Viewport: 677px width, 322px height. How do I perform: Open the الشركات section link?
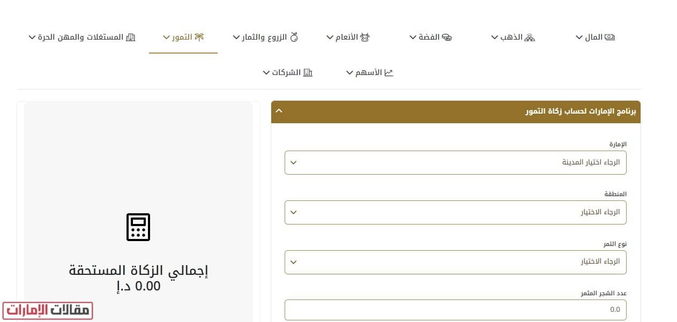(x=287, y=72)
